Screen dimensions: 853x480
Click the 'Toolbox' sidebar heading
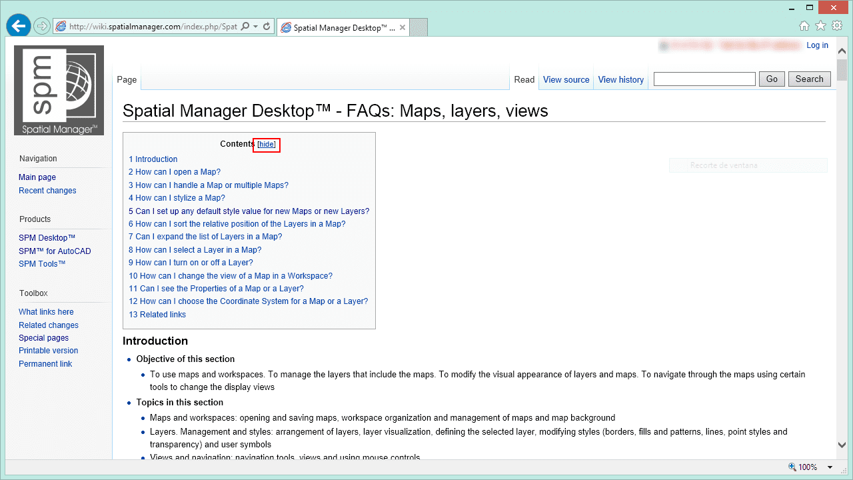(33, 293)
